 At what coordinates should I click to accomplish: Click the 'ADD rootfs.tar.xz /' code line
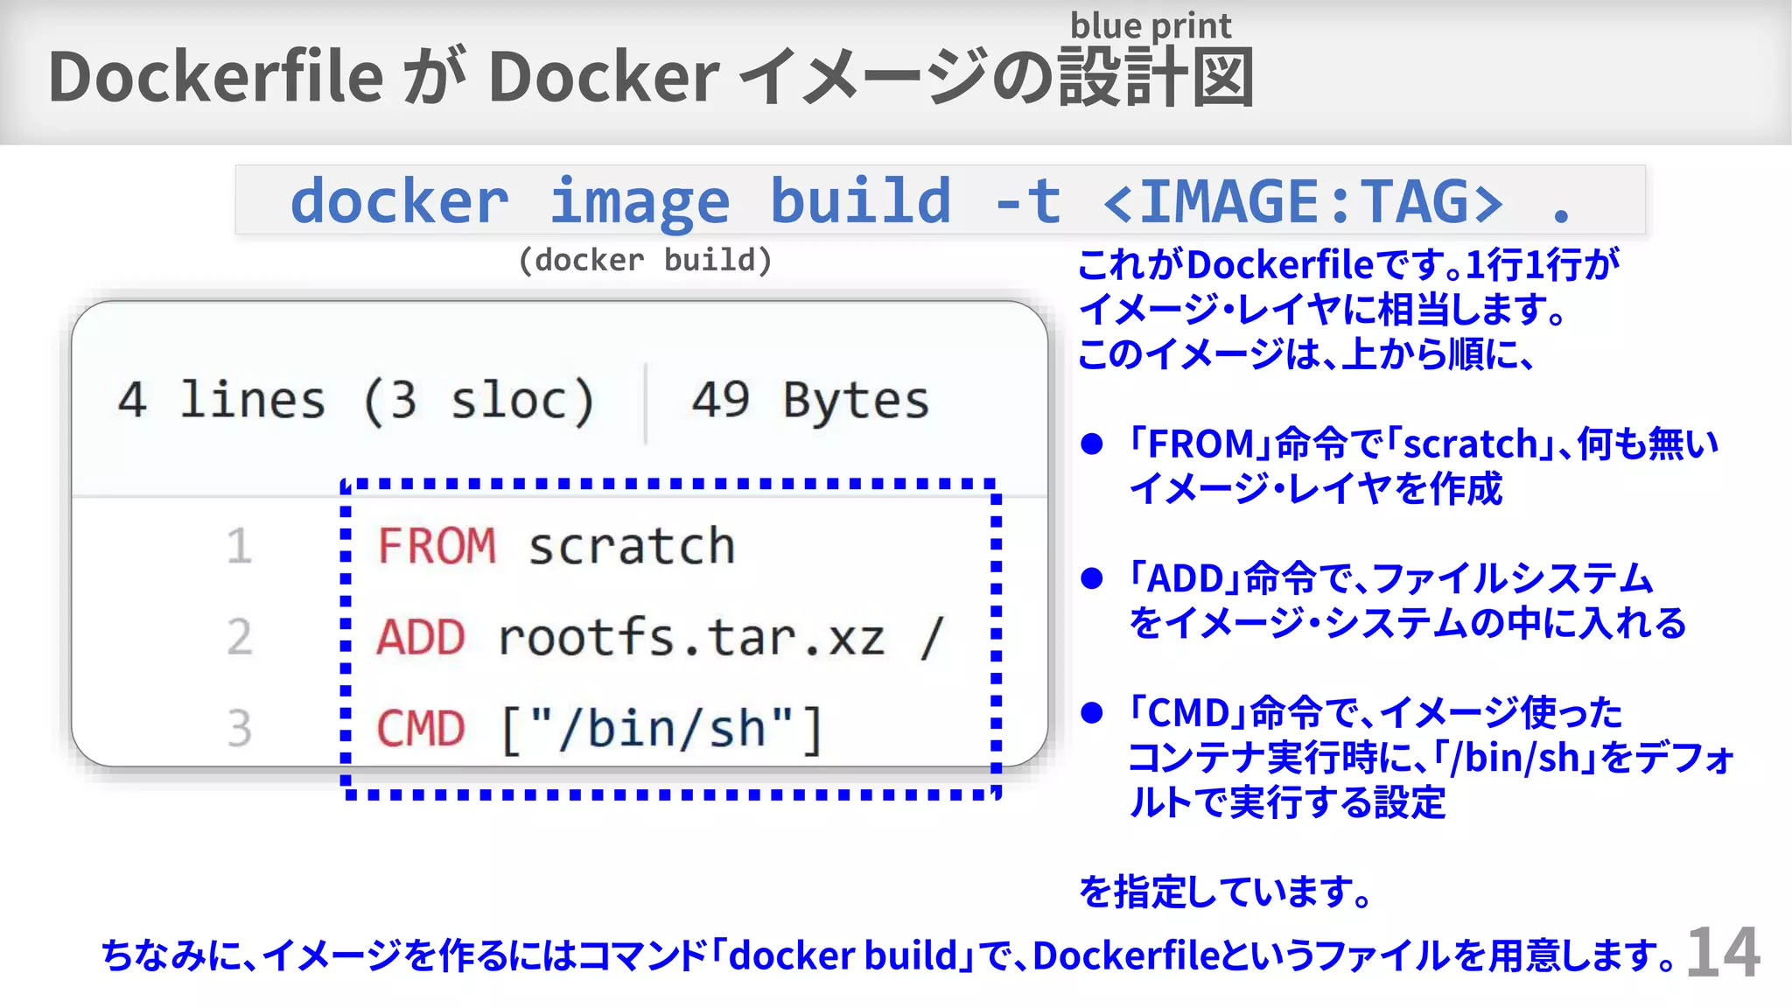[661, 637]
